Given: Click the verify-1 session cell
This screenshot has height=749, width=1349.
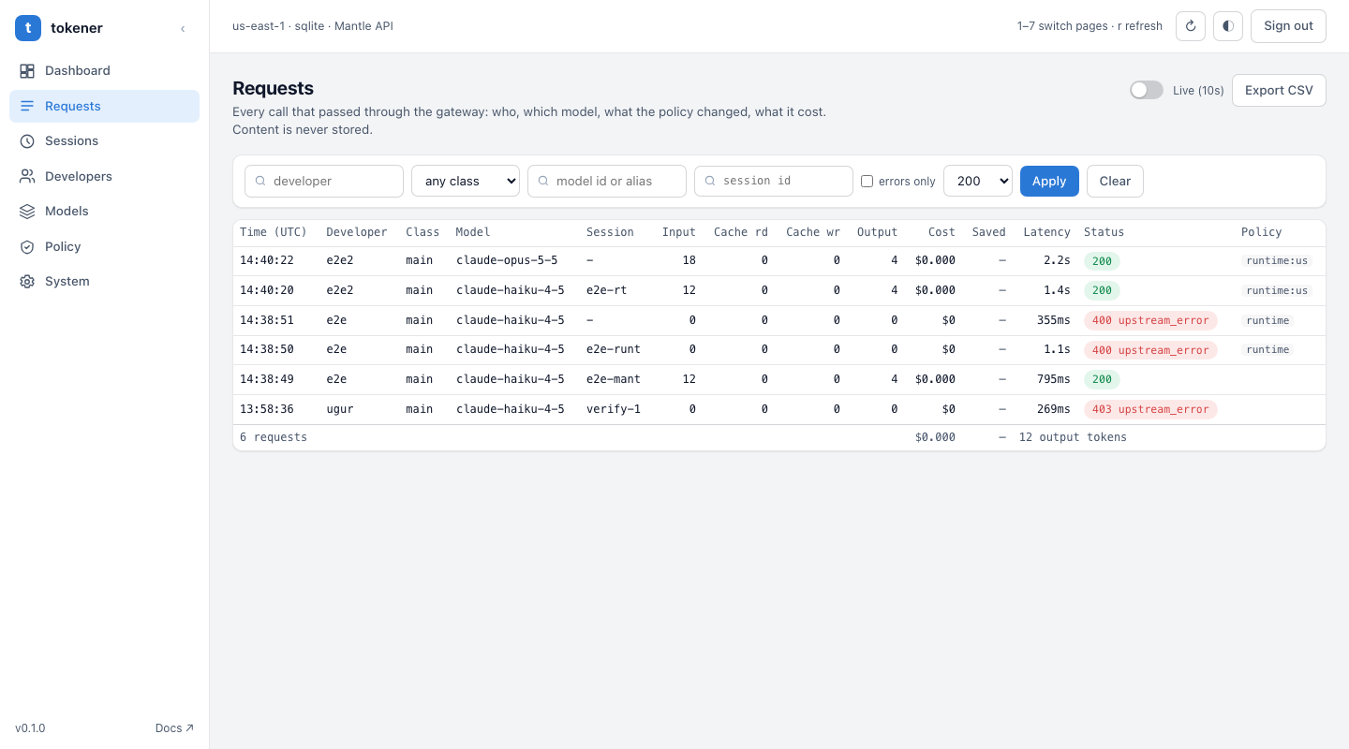Looking at the screenshot, I should pos(614,409).
